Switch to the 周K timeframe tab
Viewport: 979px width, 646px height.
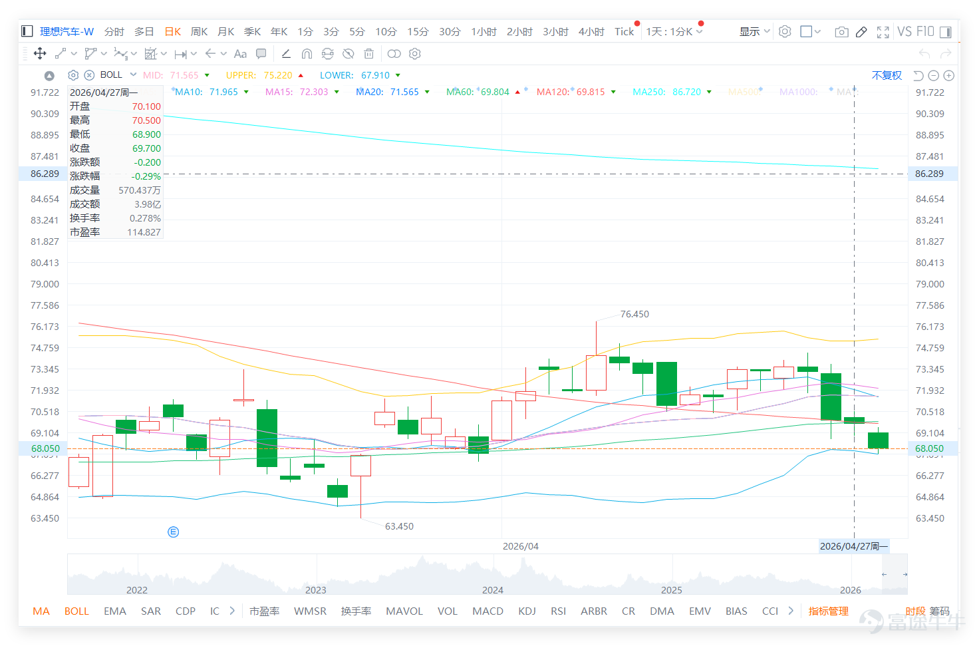(x=199, y=31)
